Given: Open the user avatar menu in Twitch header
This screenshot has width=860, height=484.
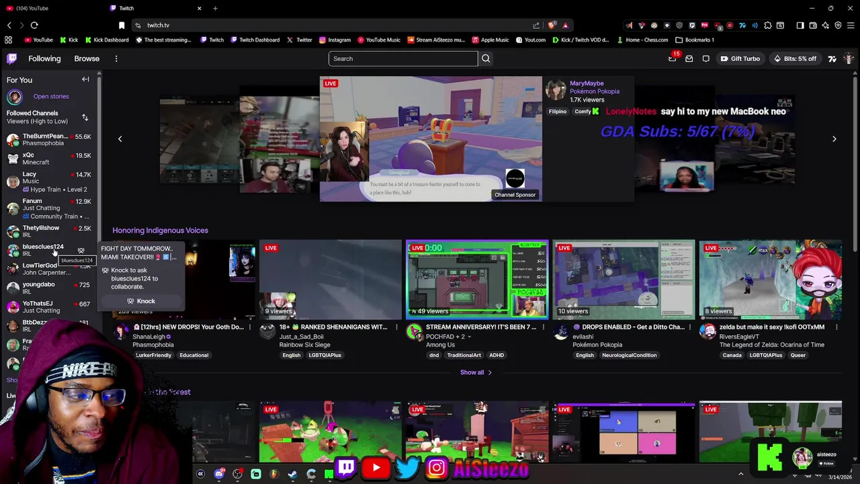Looking at the screenshot, I should coord(849,58).
